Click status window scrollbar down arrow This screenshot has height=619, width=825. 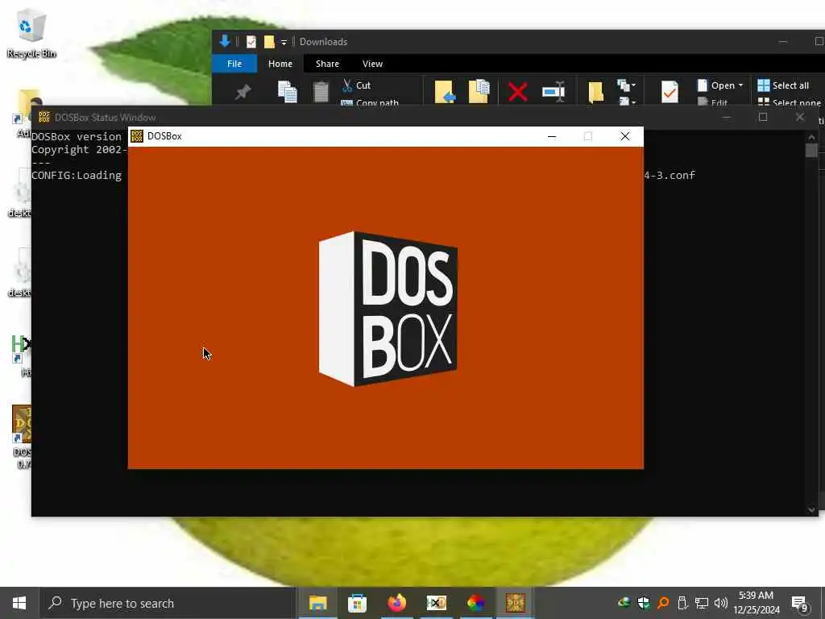tap(810, 509)
